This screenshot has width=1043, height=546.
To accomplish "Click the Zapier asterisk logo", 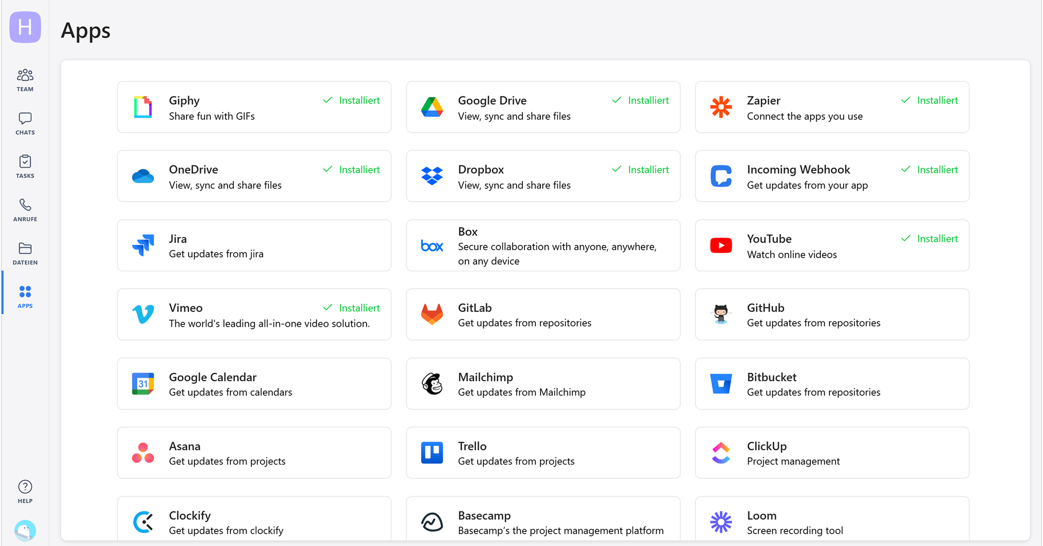I will [x=721, y=107].
